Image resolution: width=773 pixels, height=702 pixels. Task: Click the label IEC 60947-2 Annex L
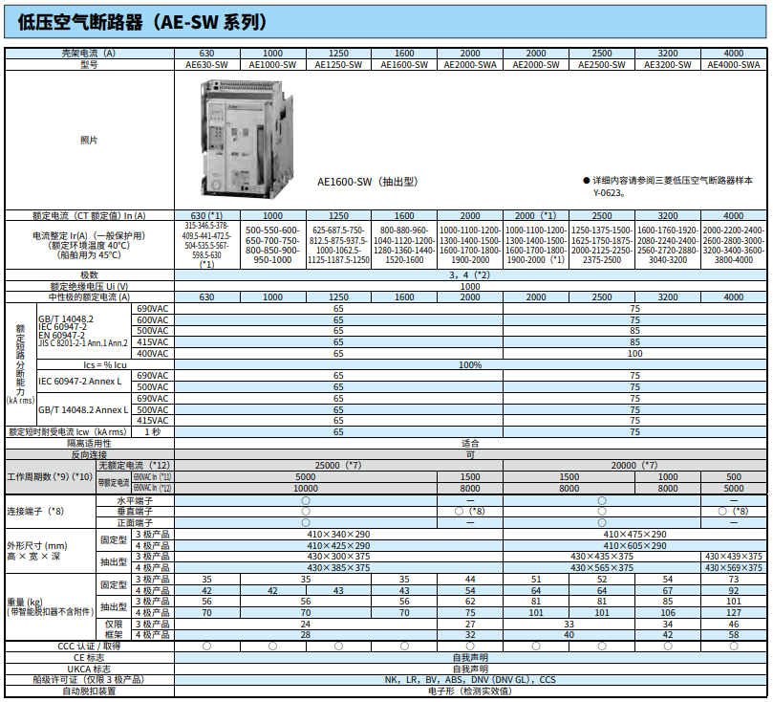pyautogui.click(x=80, y=382)
